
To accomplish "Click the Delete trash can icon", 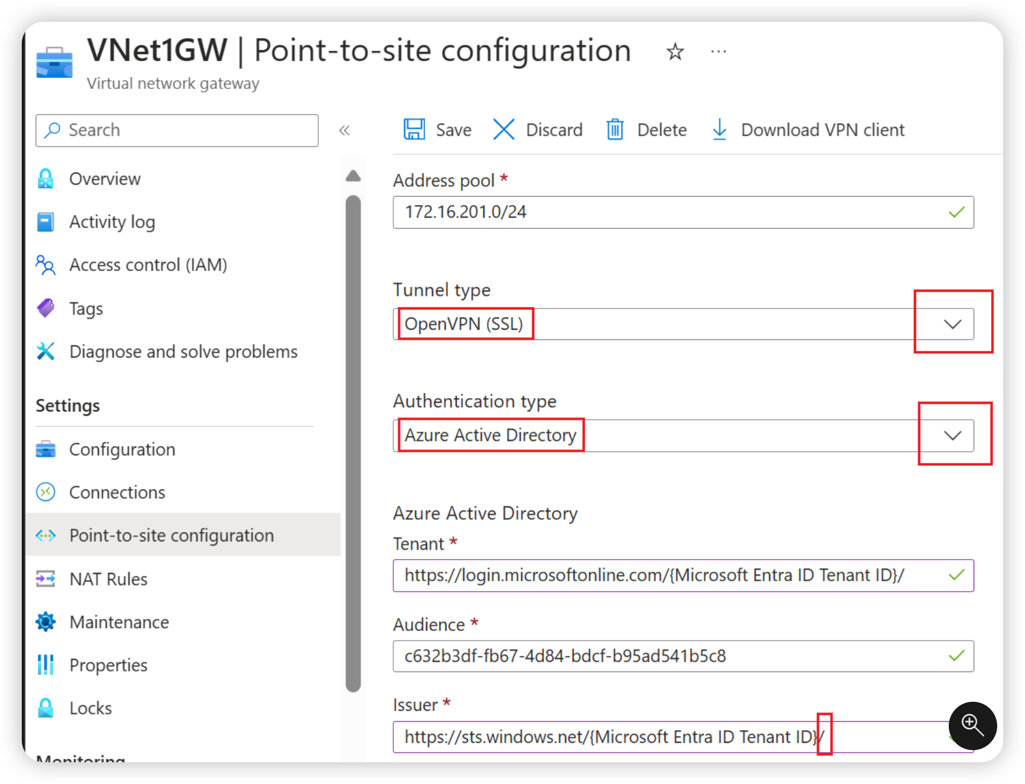I will click(x=615, y=129).
